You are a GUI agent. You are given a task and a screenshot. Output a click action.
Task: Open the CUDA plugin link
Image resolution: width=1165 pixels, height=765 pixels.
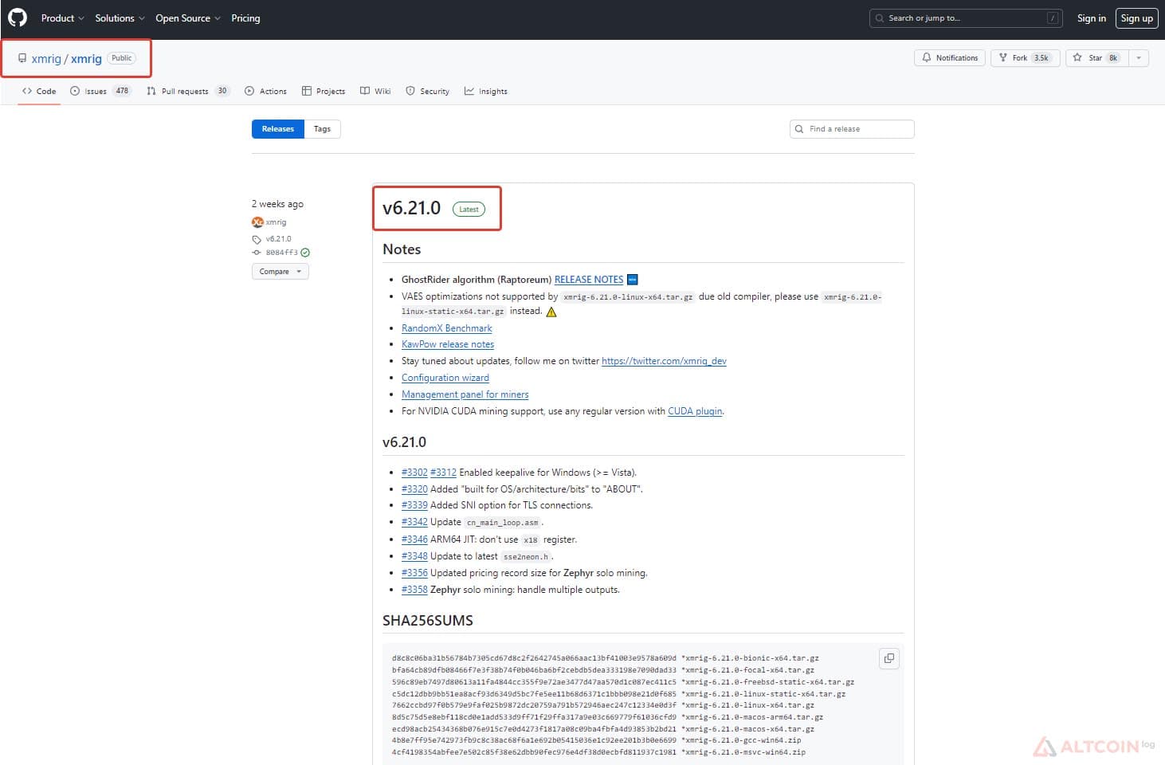[695, 411]
